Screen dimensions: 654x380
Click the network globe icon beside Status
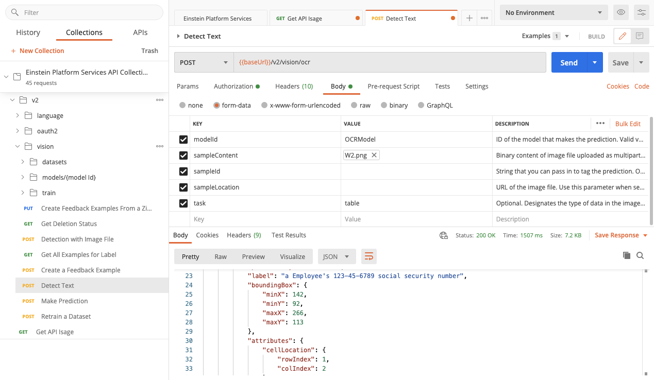[443, 235]
